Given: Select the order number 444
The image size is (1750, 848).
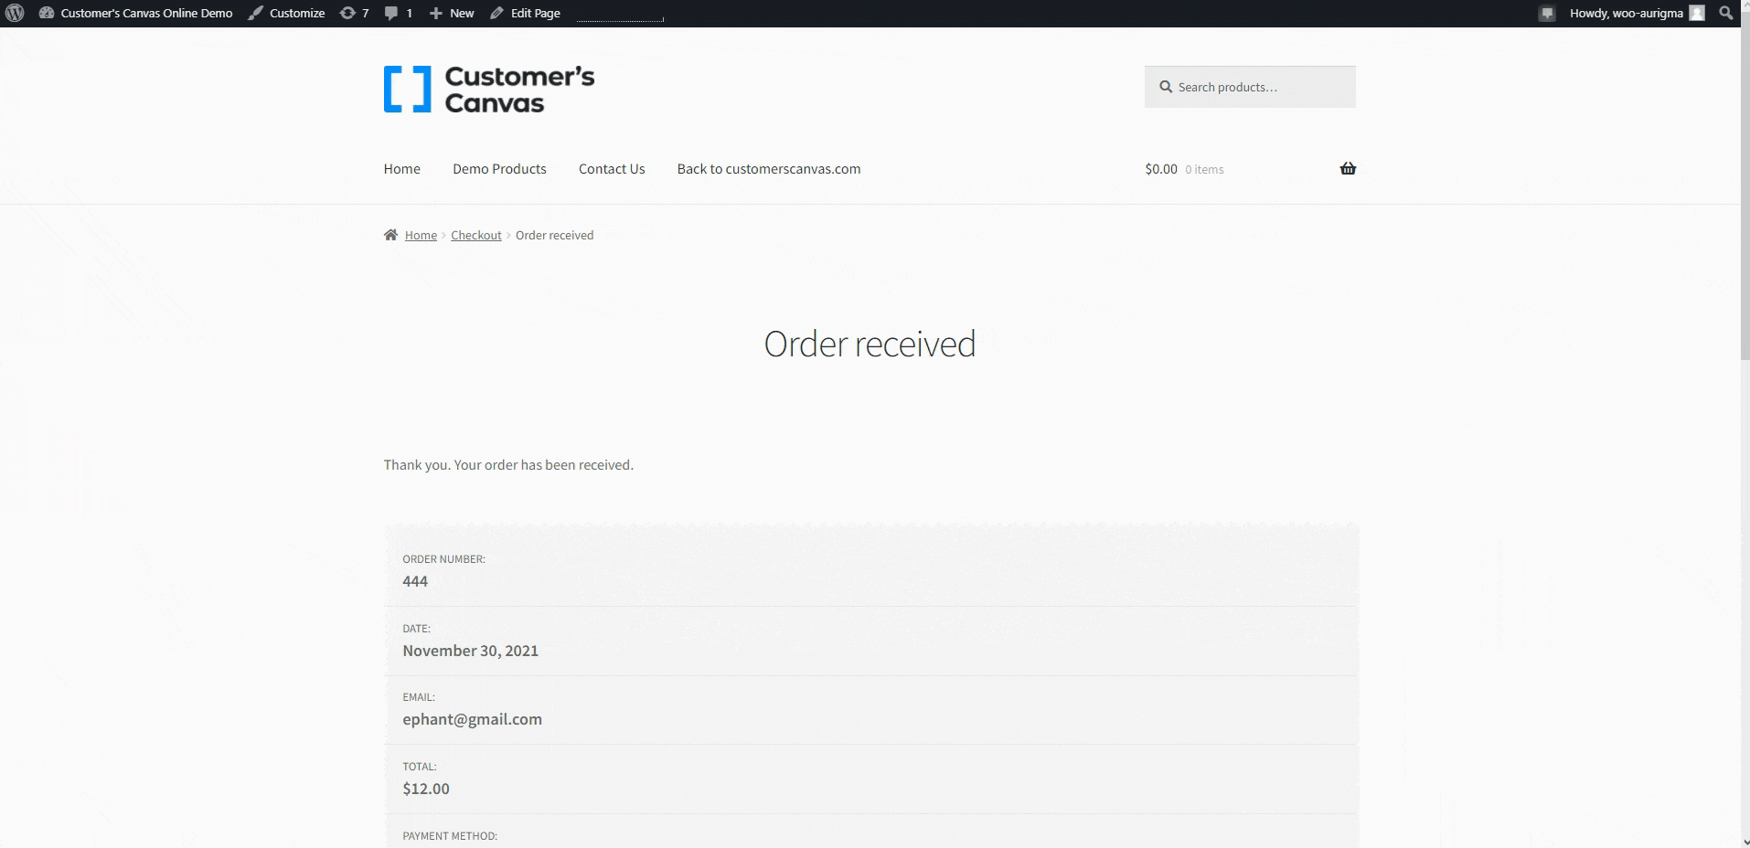Looking at the screenshot, I should click(x=415, y=581).
